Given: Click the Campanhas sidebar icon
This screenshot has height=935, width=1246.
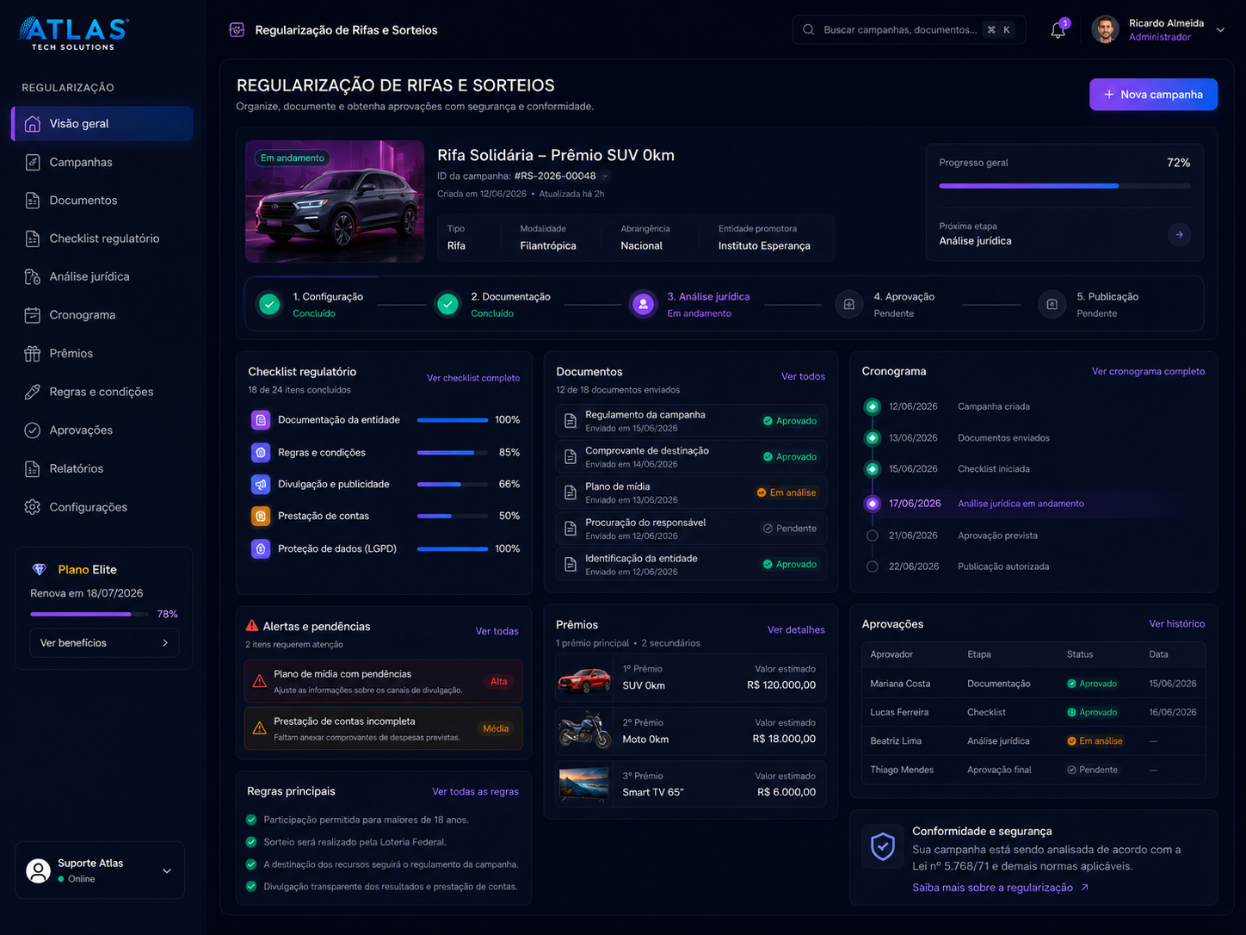Looking at the screenshot, I should (33, 162).
